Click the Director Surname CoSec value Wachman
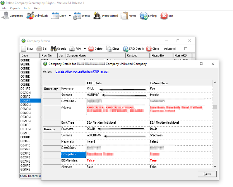This screenshot has height=187, width=233. [156, 135]
